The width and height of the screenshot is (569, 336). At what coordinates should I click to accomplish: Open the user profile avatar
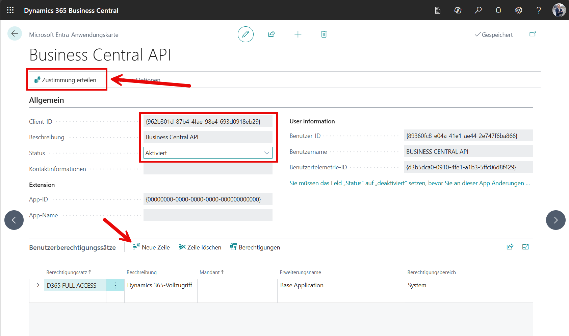(559, 10)
